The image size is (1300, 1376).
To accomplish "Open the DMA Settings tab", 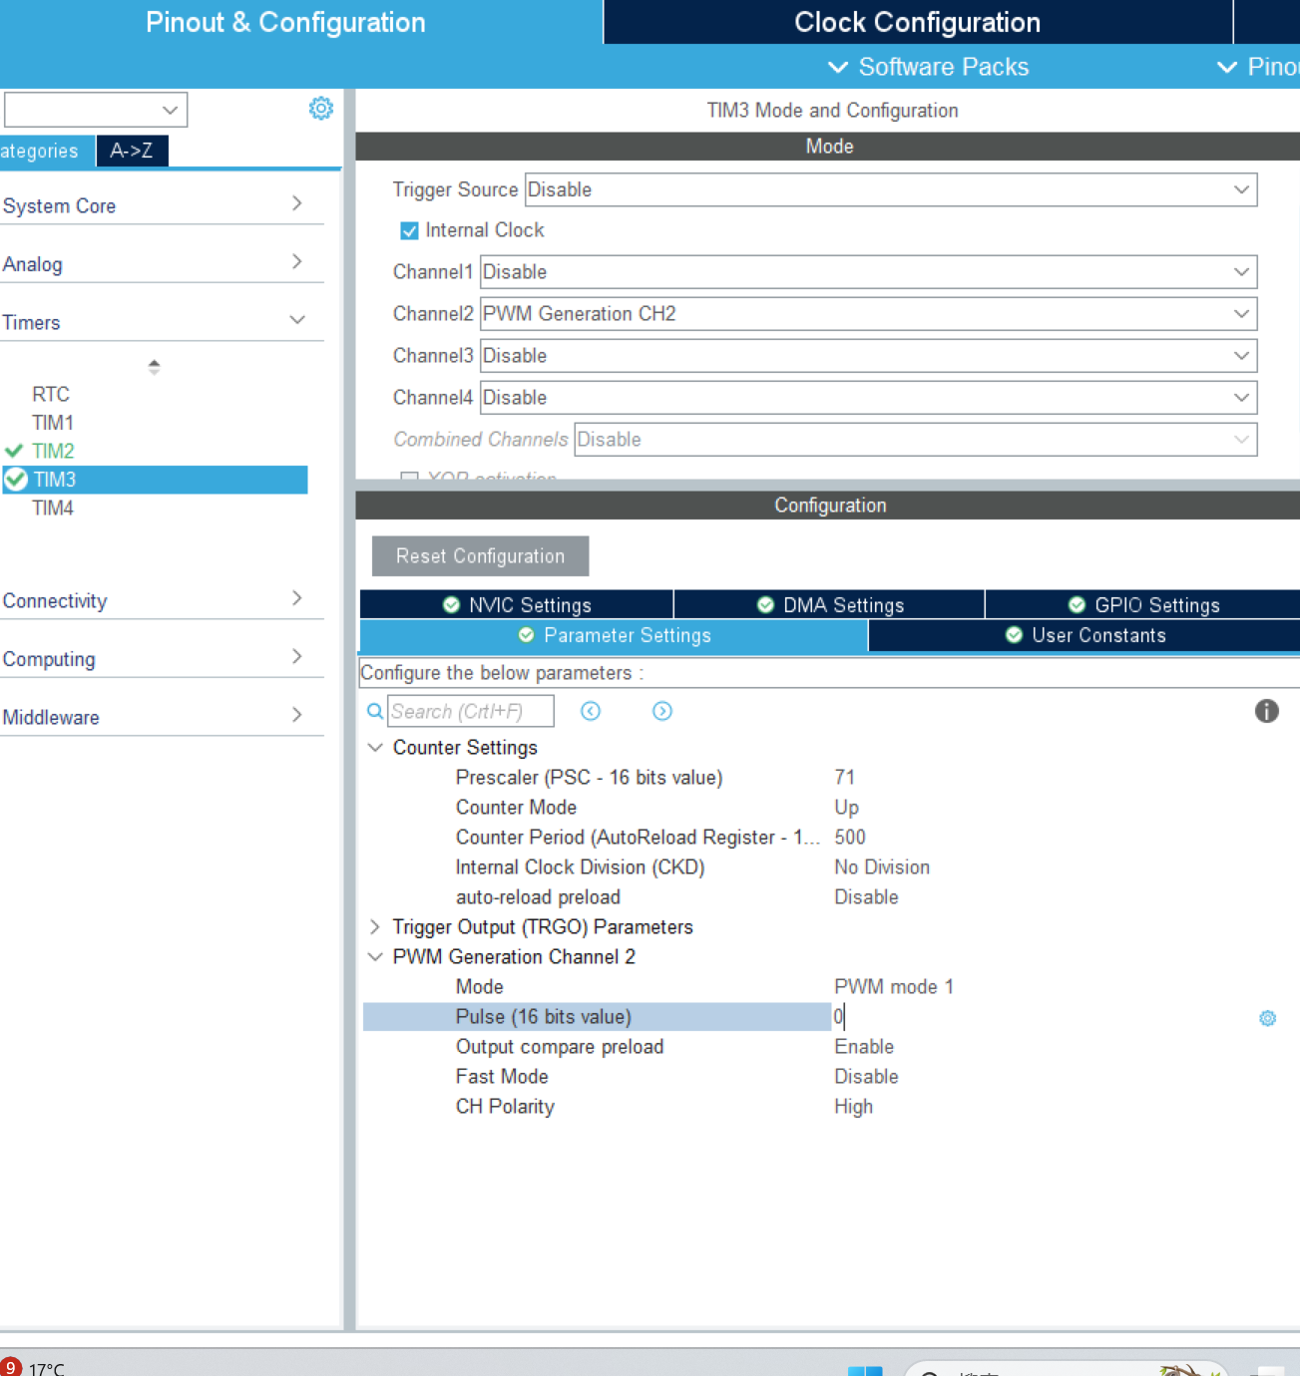I will pyautogui.click(x=829, y=605).
